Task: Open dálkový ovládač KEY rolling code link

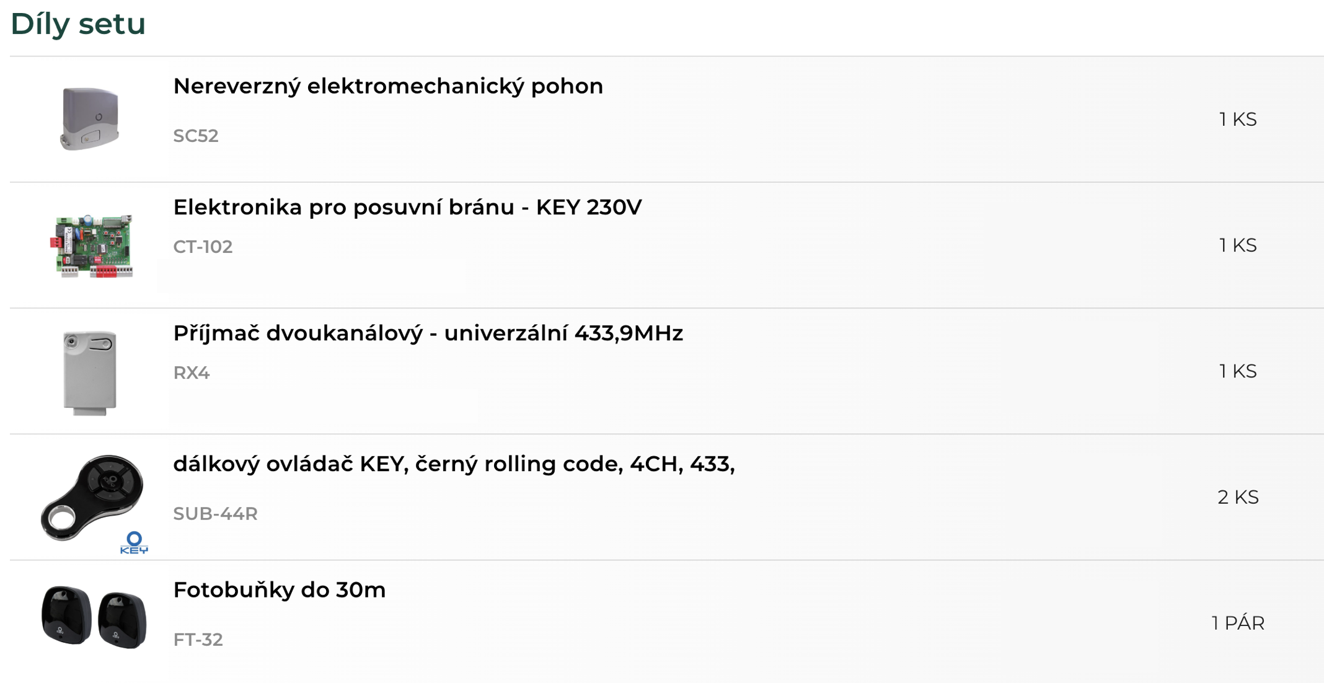Action: pyautogui.click(x=454, y=464)
